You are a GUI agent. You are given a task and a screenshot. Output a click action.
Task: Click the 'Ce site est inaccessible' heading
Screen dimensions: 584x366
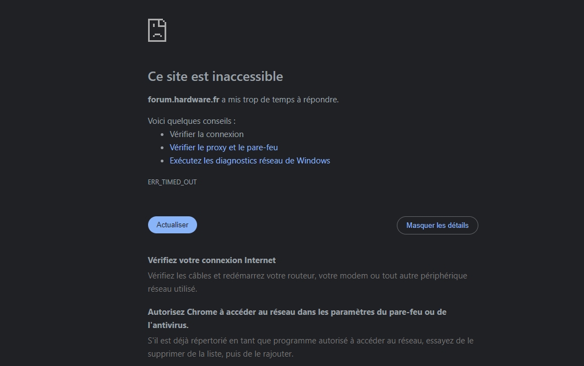[215, 77]
